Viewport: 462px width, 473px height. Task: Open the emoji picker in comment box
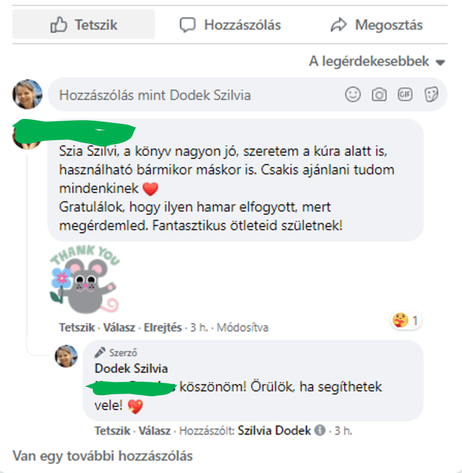(353, 95)
